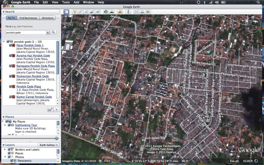264x165 pixels.
Task: Click the Email envelope toolbar icon
Action: [137, 12]
